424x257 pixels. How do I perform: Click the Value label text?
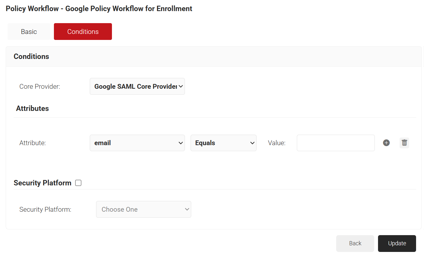tap(277, 143)
